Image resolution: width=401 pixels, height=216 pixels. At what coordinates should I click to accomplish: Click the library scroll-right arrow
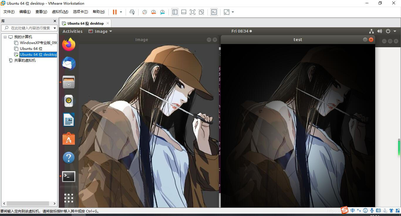pos(54,203)
